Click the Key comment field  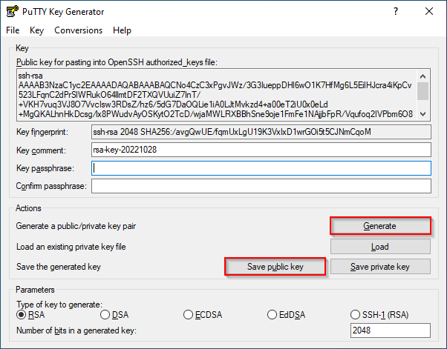coord(261,150)
